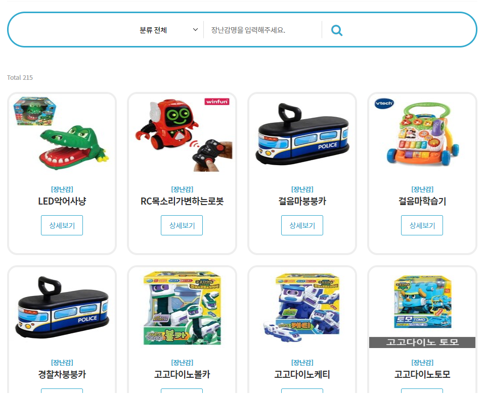The height and width of the screenshot is (394, 485).
Task: Open 상세보기 for 걸음마붕붕카
Action: tap(302, 225)
